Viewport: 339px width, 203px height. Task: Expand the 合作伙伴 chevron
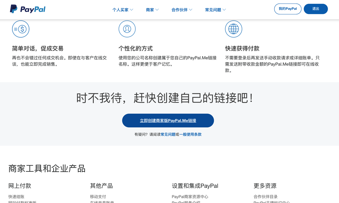[191, 10]
